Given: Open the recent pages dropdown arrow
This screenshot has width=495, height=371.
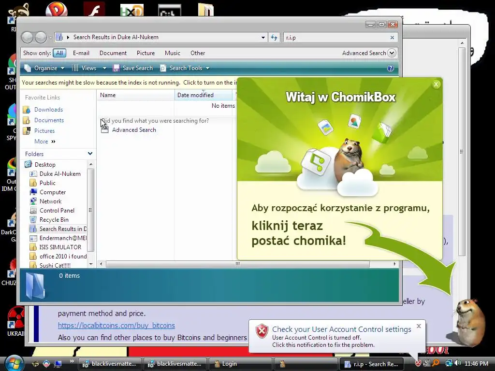Looking at the screenshot, I should tap(50, 38).
